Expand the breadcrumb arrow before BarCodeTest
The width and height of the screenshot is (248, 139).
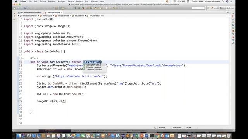(x=71, y=16)
